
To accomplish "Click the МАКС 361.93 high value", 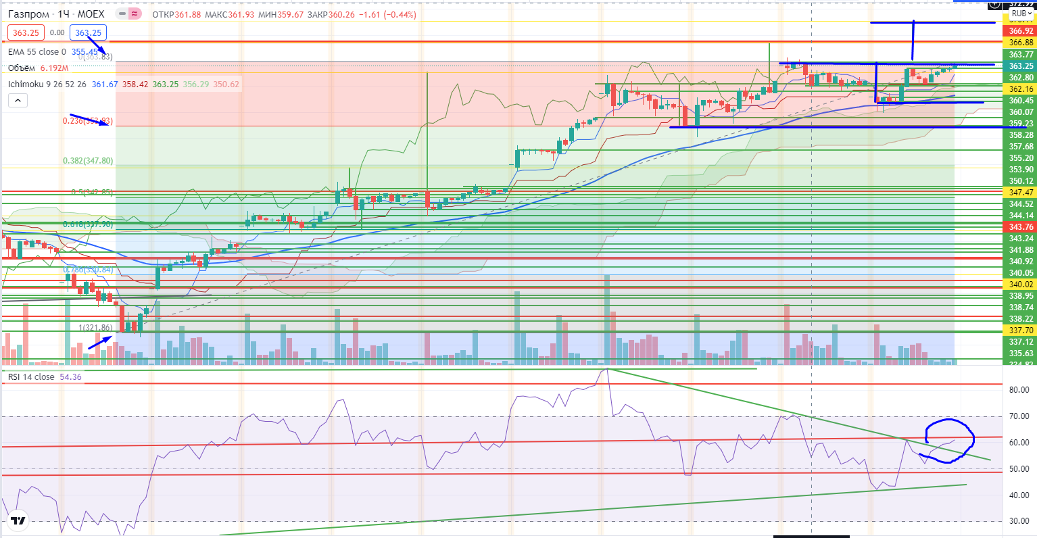I will coord(229,15).
